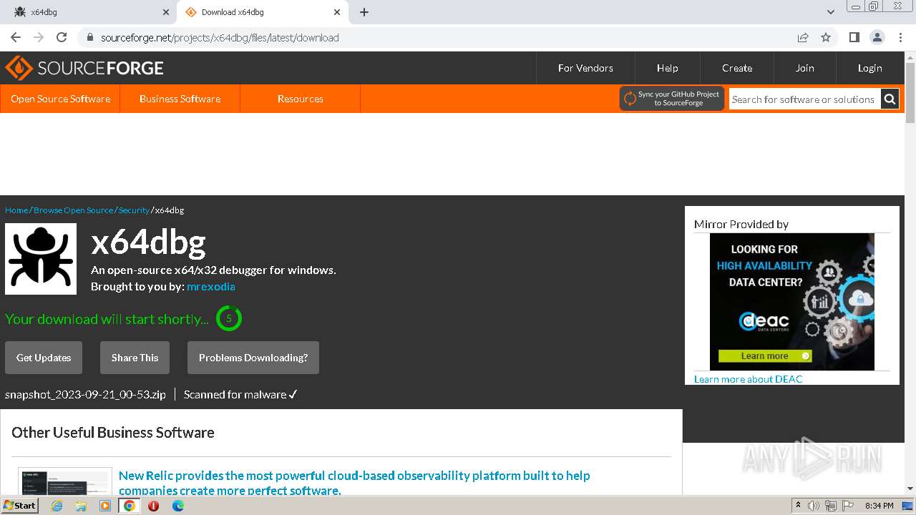This screenshot has height=515, width=916.
Task: Click the download countdown circle
Action: click(229, 318)
